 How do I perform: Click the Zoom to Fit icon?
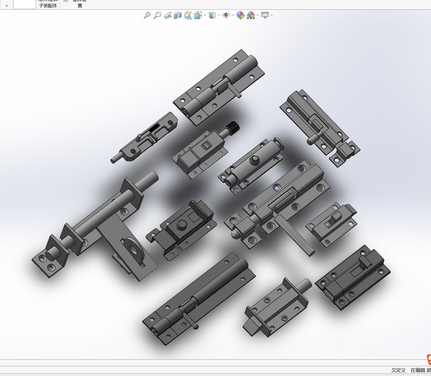(x=147, y=16)
